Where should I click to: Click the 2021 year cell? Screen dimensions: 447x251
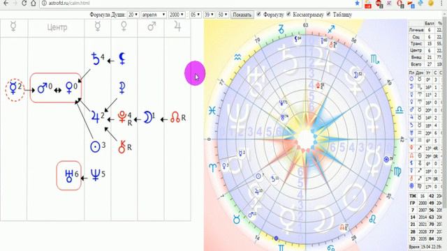pyautogui.click(x=423, y=225)
